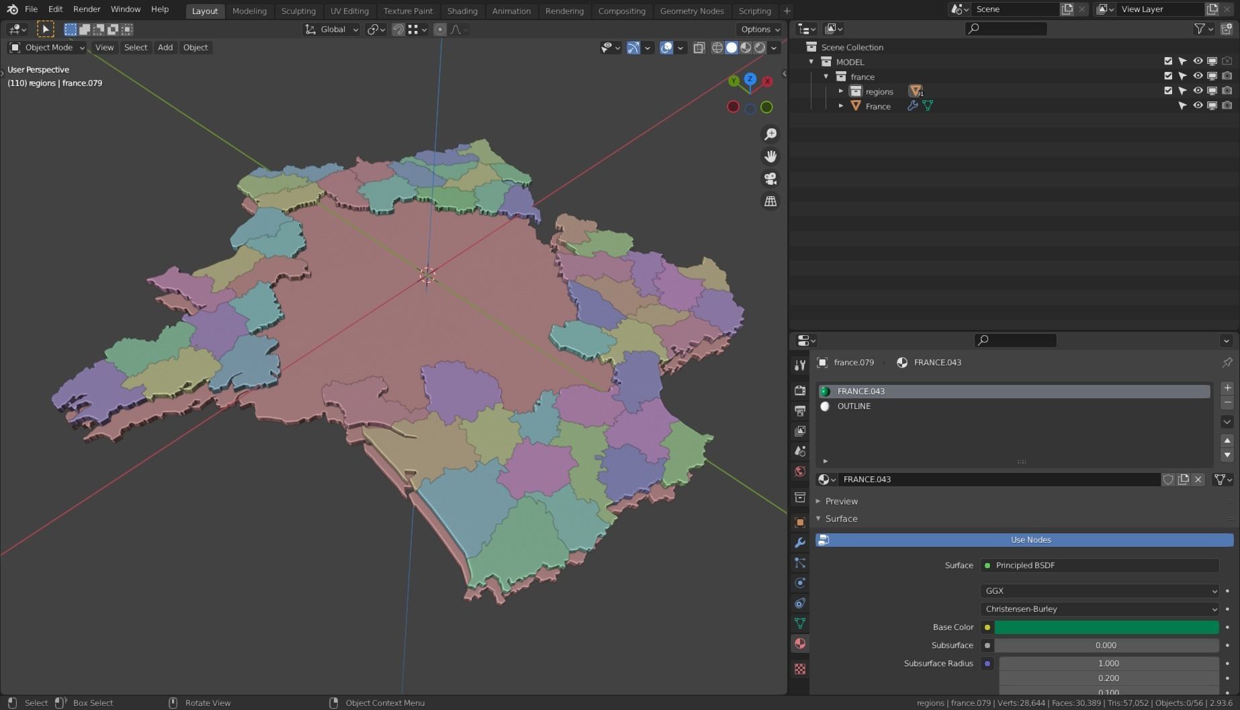The width and height of the screenshot is (1240, 710).
Task: Expand the regions collection in outliner
Action: click(840, 91)
